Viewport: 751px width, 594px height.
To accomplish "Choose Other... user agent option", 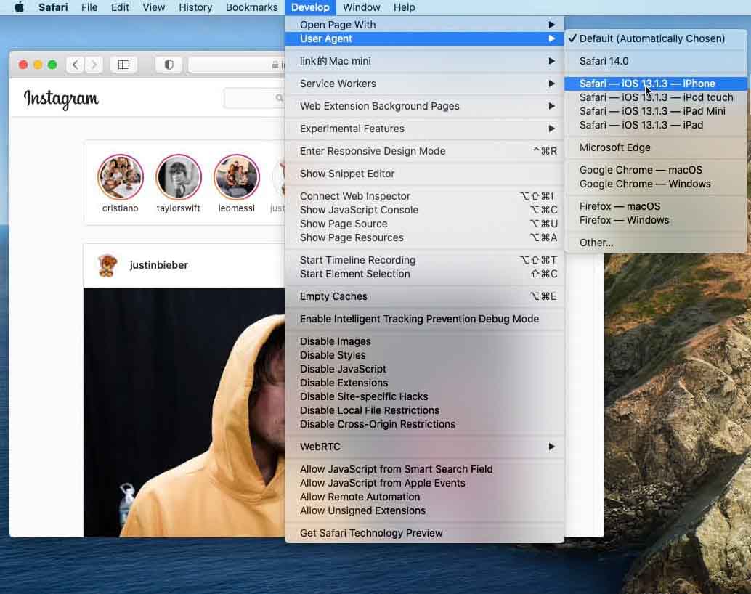I will coord(656,243).
